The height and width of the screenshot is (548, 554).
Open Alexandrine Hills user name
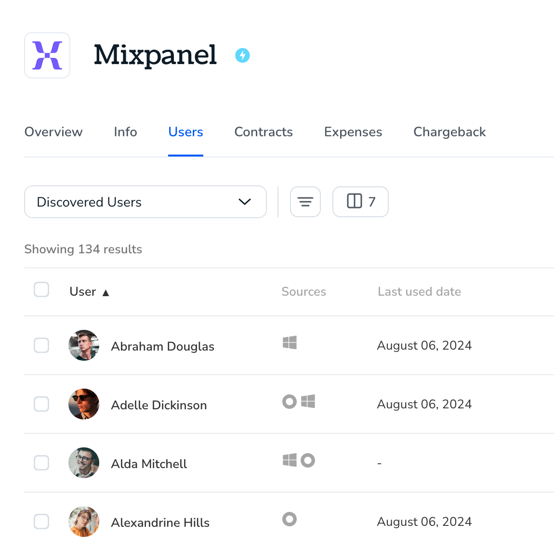tap(160, 522)
